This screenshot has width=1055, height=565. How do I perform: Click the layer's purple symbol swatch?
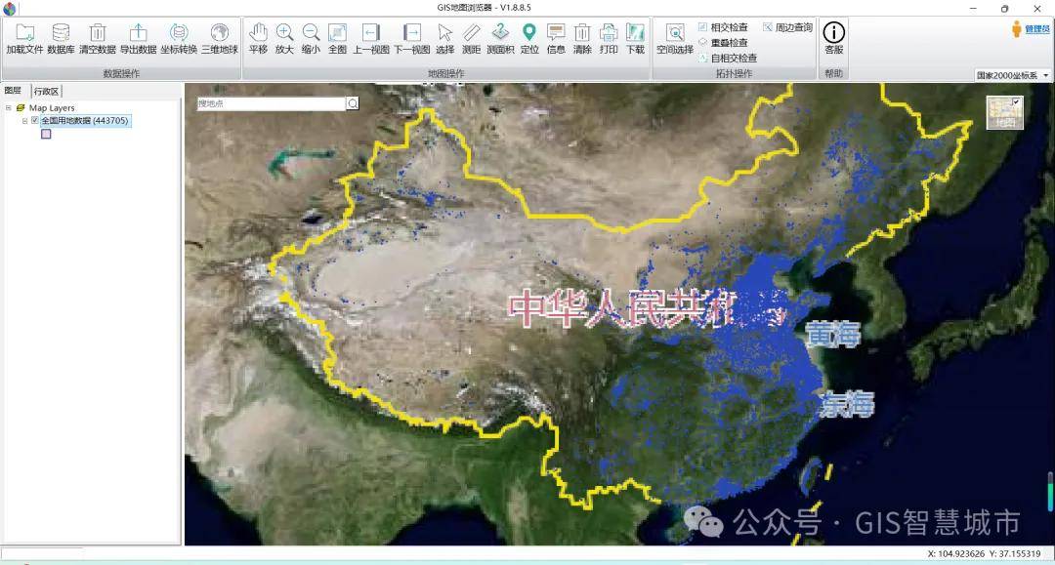click(x=46, y=134)
